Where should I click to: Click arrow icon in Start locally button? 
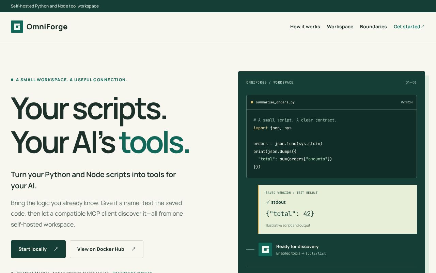(56, 249)
